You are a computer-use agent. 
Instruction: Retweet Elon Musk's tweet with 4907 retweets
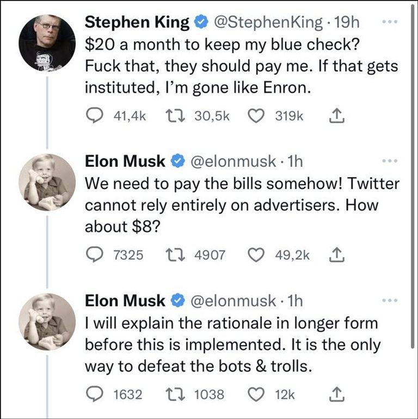(x=174, y=254)
